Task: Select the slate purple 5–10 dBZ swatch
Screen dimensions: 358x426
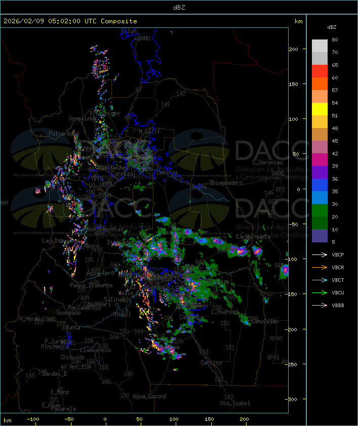Action: click(320, 236)
